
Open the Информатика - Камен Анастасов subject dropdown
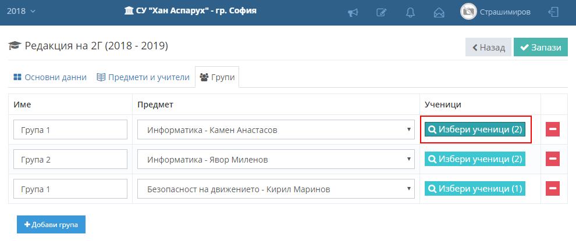pos(276,130)
